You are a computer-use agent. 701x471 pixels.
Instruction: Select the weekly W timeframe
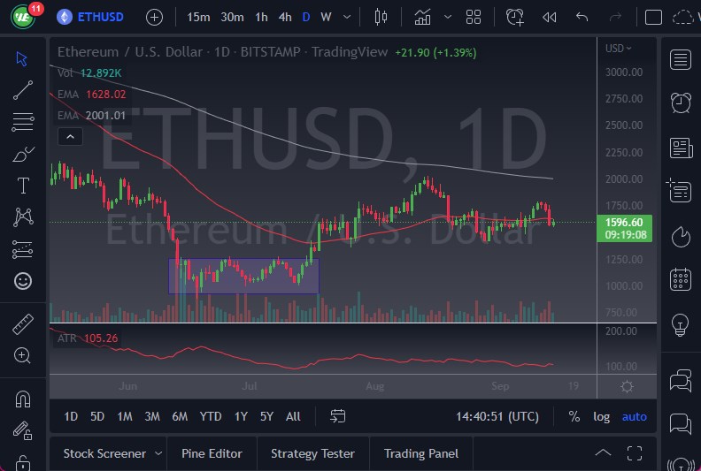(x=326, y=18)
